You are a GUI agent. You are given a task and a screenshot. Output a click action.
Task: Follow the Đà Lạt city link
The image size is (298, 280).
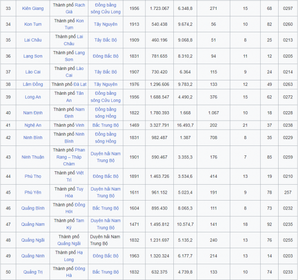click(80, 84)
